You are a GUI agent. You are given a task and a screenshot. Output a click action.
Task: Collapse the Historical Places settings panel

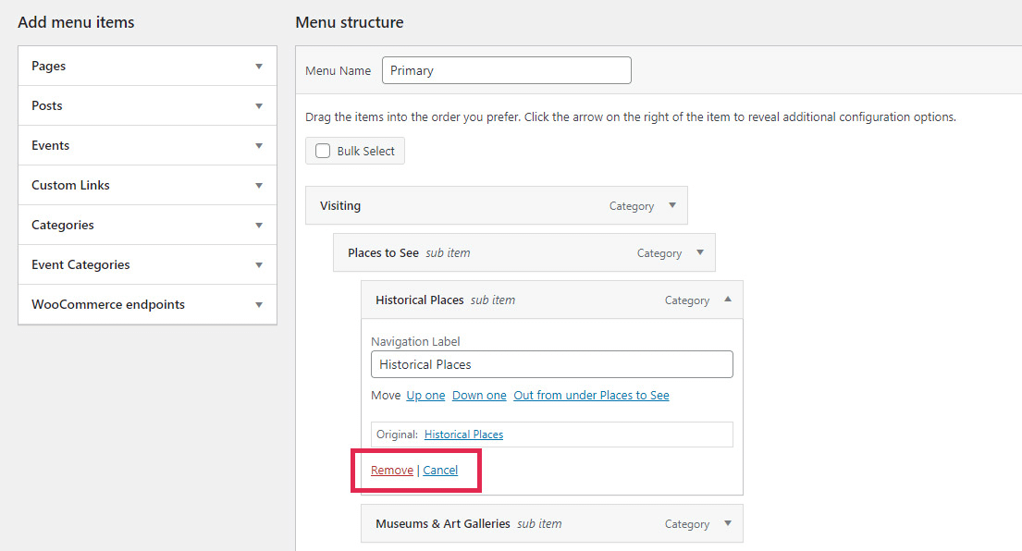point(728,300)
